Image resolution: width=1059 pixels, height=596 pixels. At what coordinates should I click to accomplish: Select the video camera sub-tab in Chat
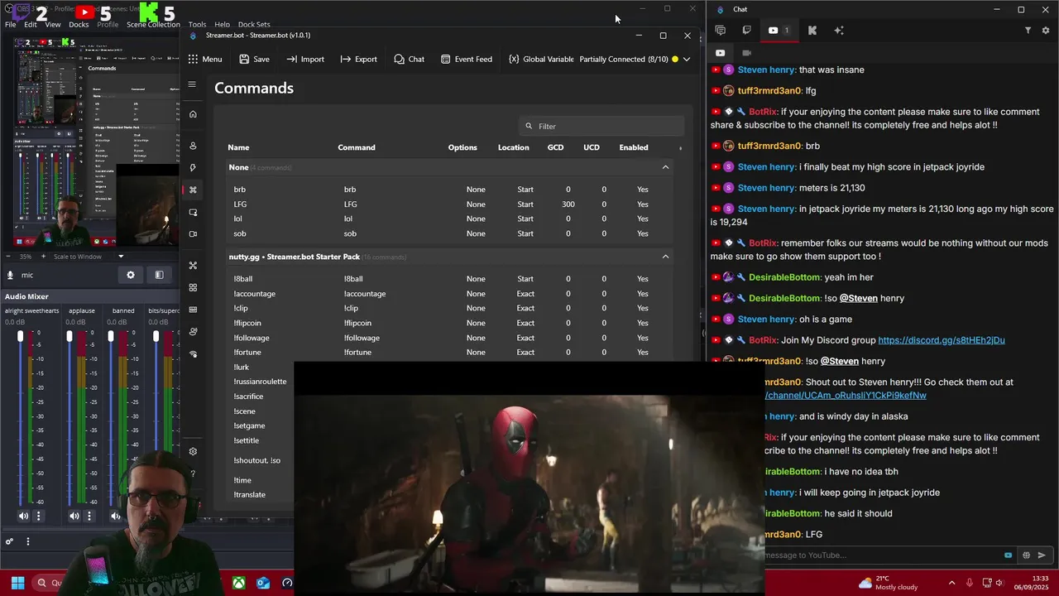coord(746,53)
